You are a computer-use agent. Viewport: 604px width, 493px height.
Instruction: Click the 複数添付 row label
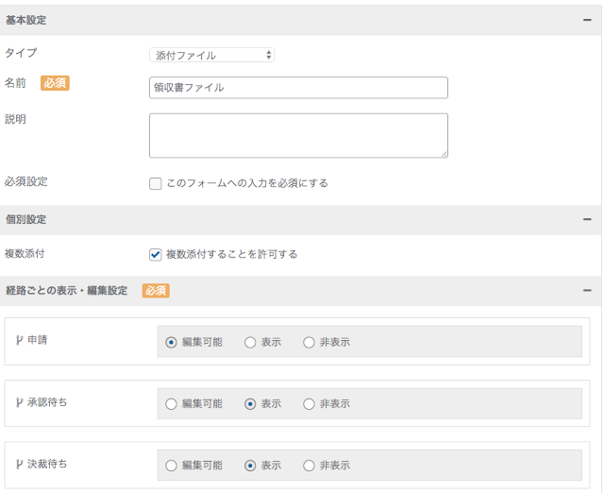click(25, 254)
